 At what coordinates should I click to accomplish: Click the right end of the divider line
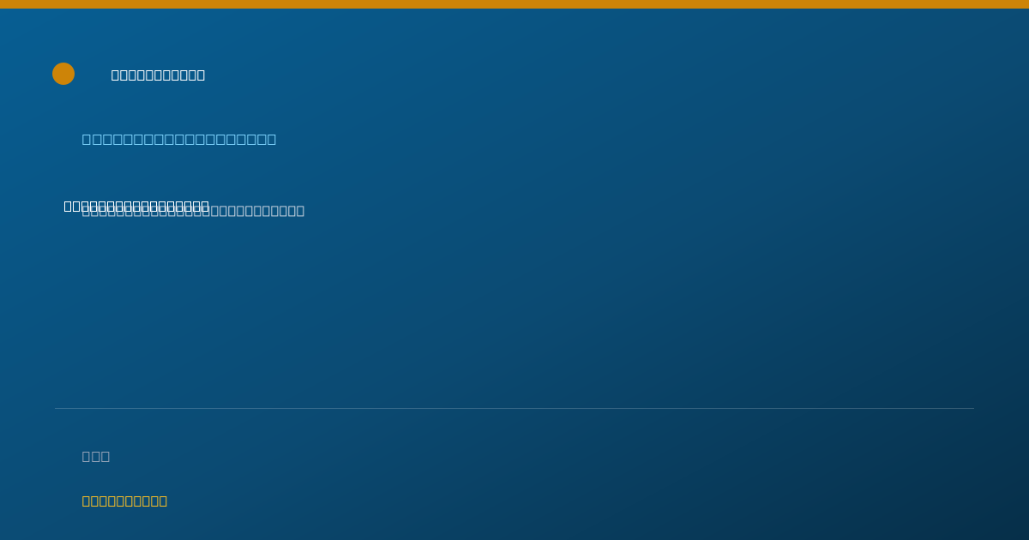pos(972,408)
